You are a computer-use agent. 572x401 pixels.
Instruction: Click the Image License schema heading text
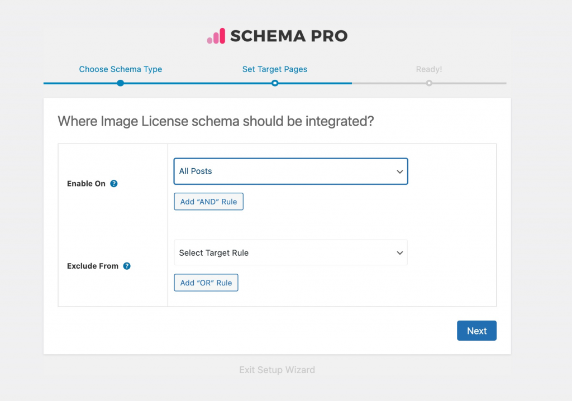216,121
